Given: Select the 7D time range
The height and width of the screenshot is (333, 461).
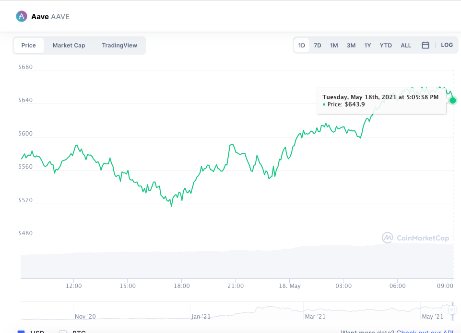Looking at the screenshot, I should tap(318, 45).
